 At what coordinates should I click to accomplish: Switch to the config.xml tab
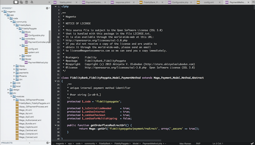pyautogui.click(x=208, y=2)
